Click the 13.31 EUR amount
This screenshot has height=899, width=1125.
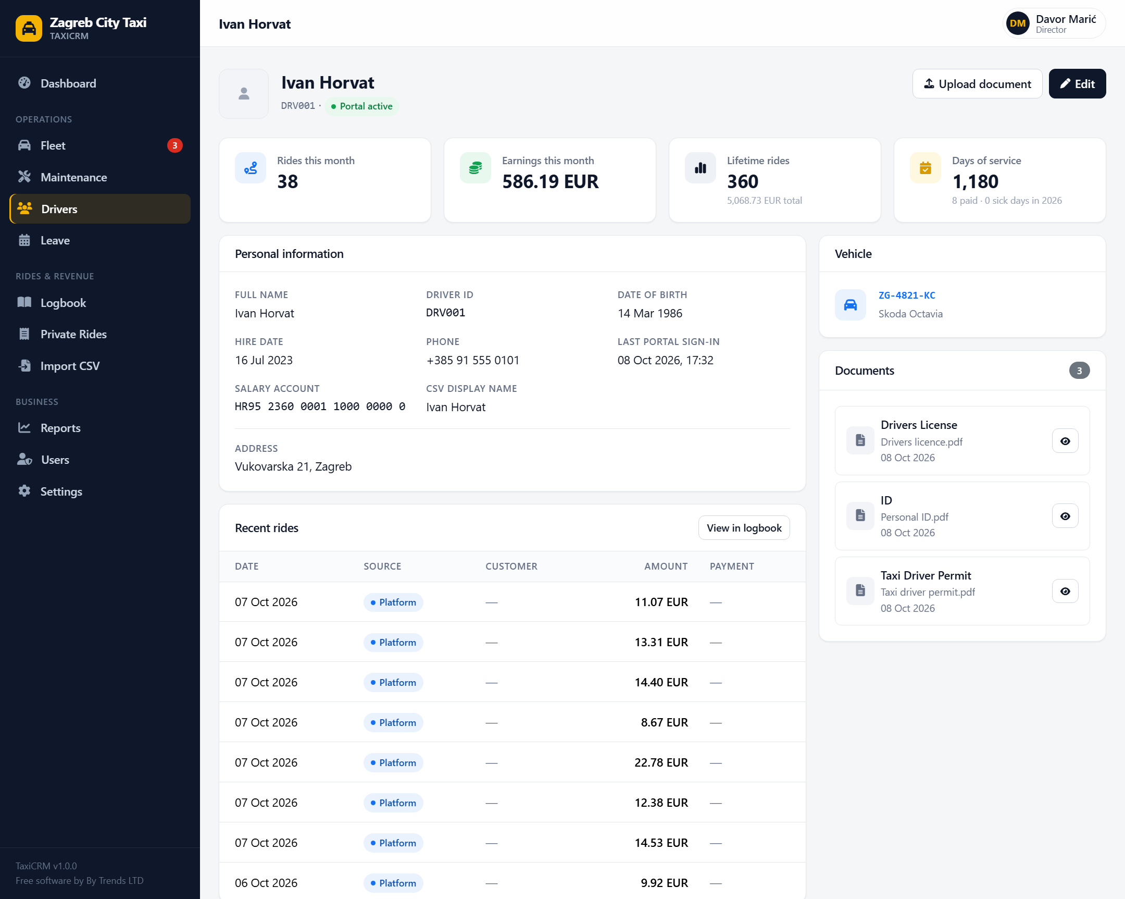661,642
